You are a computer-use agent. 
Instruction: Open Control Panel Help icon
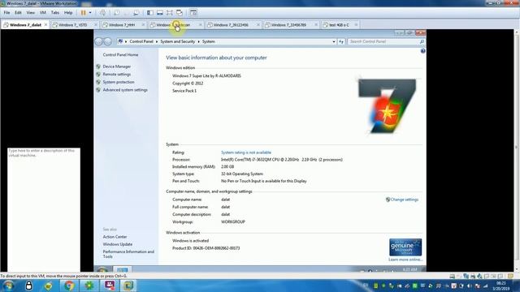pyautogui.click(x=422, y=51)
